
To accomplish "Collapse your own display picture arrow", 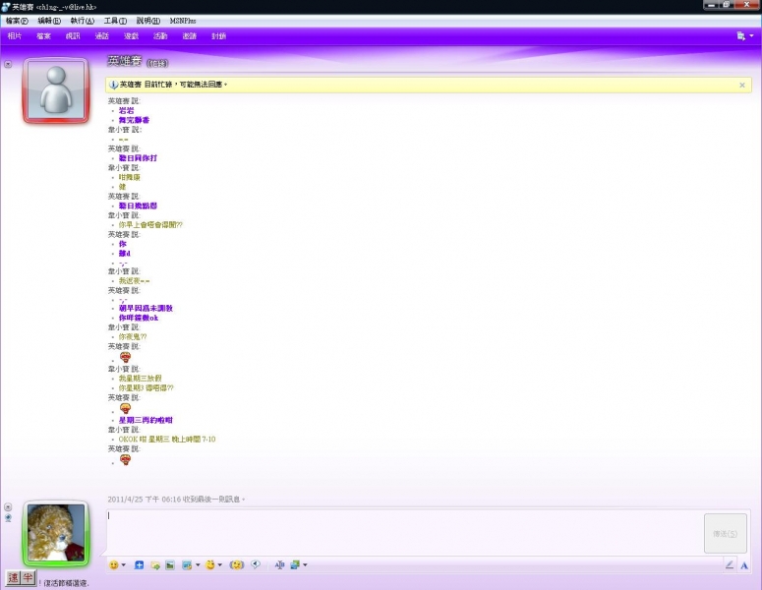I will pyautogui.click(x=8, y=506).
